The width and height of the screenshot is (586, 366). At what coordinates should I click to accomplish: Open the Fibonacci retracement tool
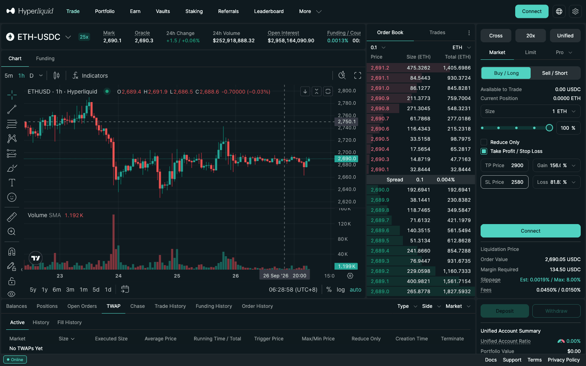pos(12,124)
